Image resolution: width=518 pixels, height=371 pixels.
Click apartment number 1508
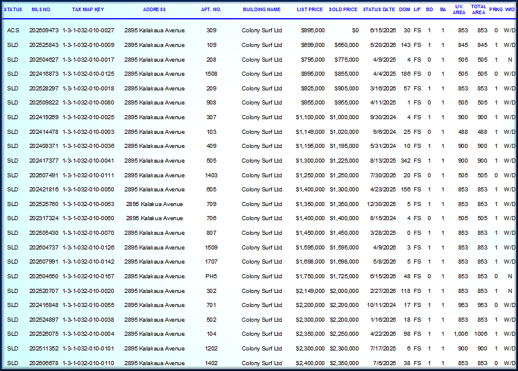[x=211, y=74]
